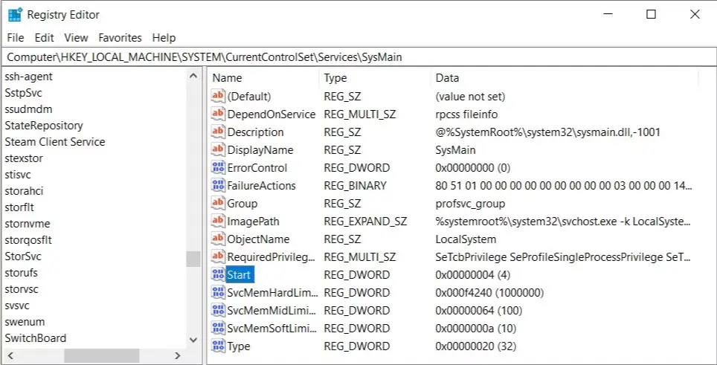Maximize the Registry Editor window
This screenshot has height=365, width=717.
(x=651, y=14)
